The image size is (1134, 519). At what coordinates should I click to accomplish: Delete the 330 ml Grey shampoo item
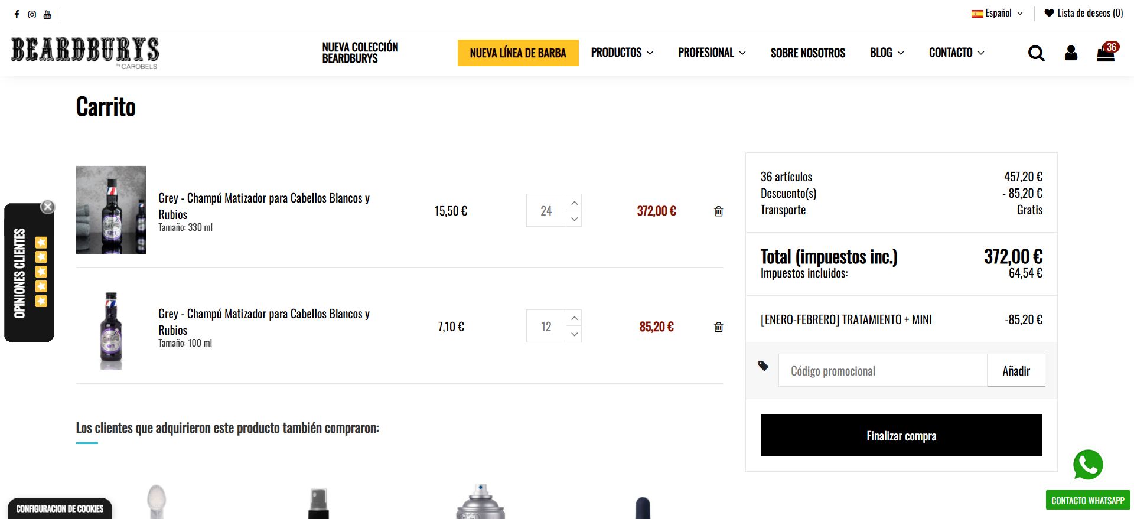[x=718, y=211]
